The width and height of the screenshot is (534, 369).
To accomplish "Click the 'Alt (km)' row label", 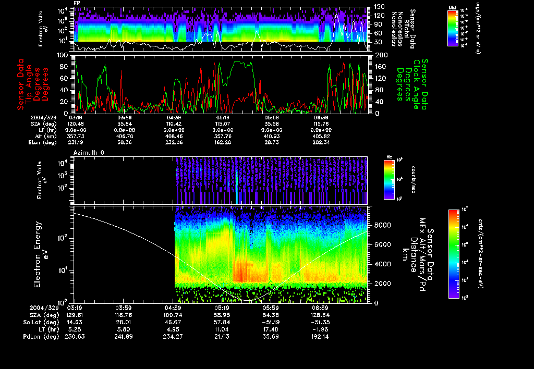I will point(46,137).
